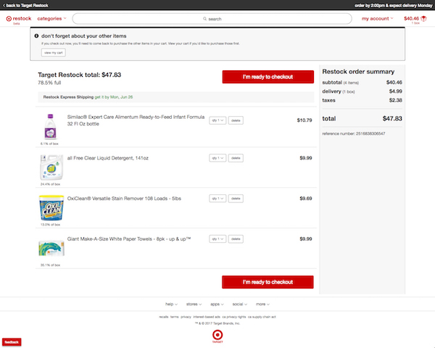The width and height of the screenshot is (435, 348).
Task: Open the all detergent product thumbnail
Action: 51,167
